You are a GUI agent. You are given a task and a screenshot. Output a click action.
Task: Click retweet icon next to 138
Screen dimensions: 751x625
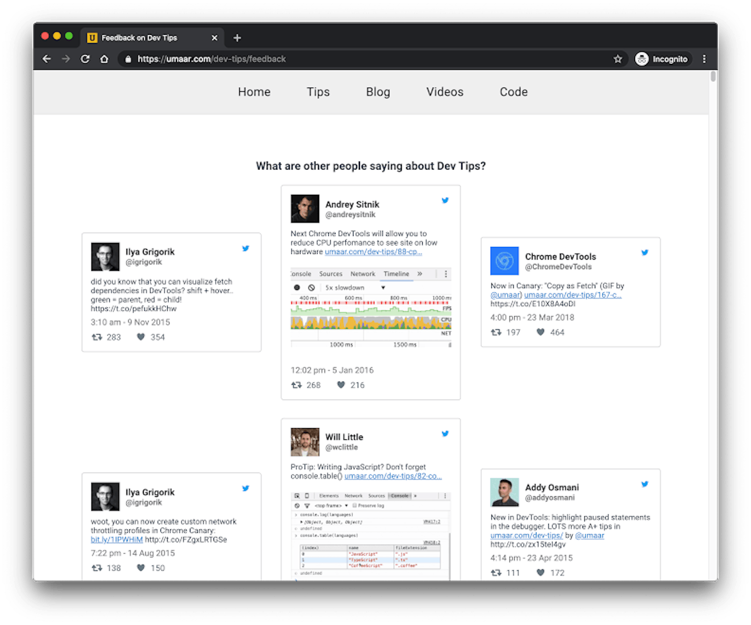97,568
